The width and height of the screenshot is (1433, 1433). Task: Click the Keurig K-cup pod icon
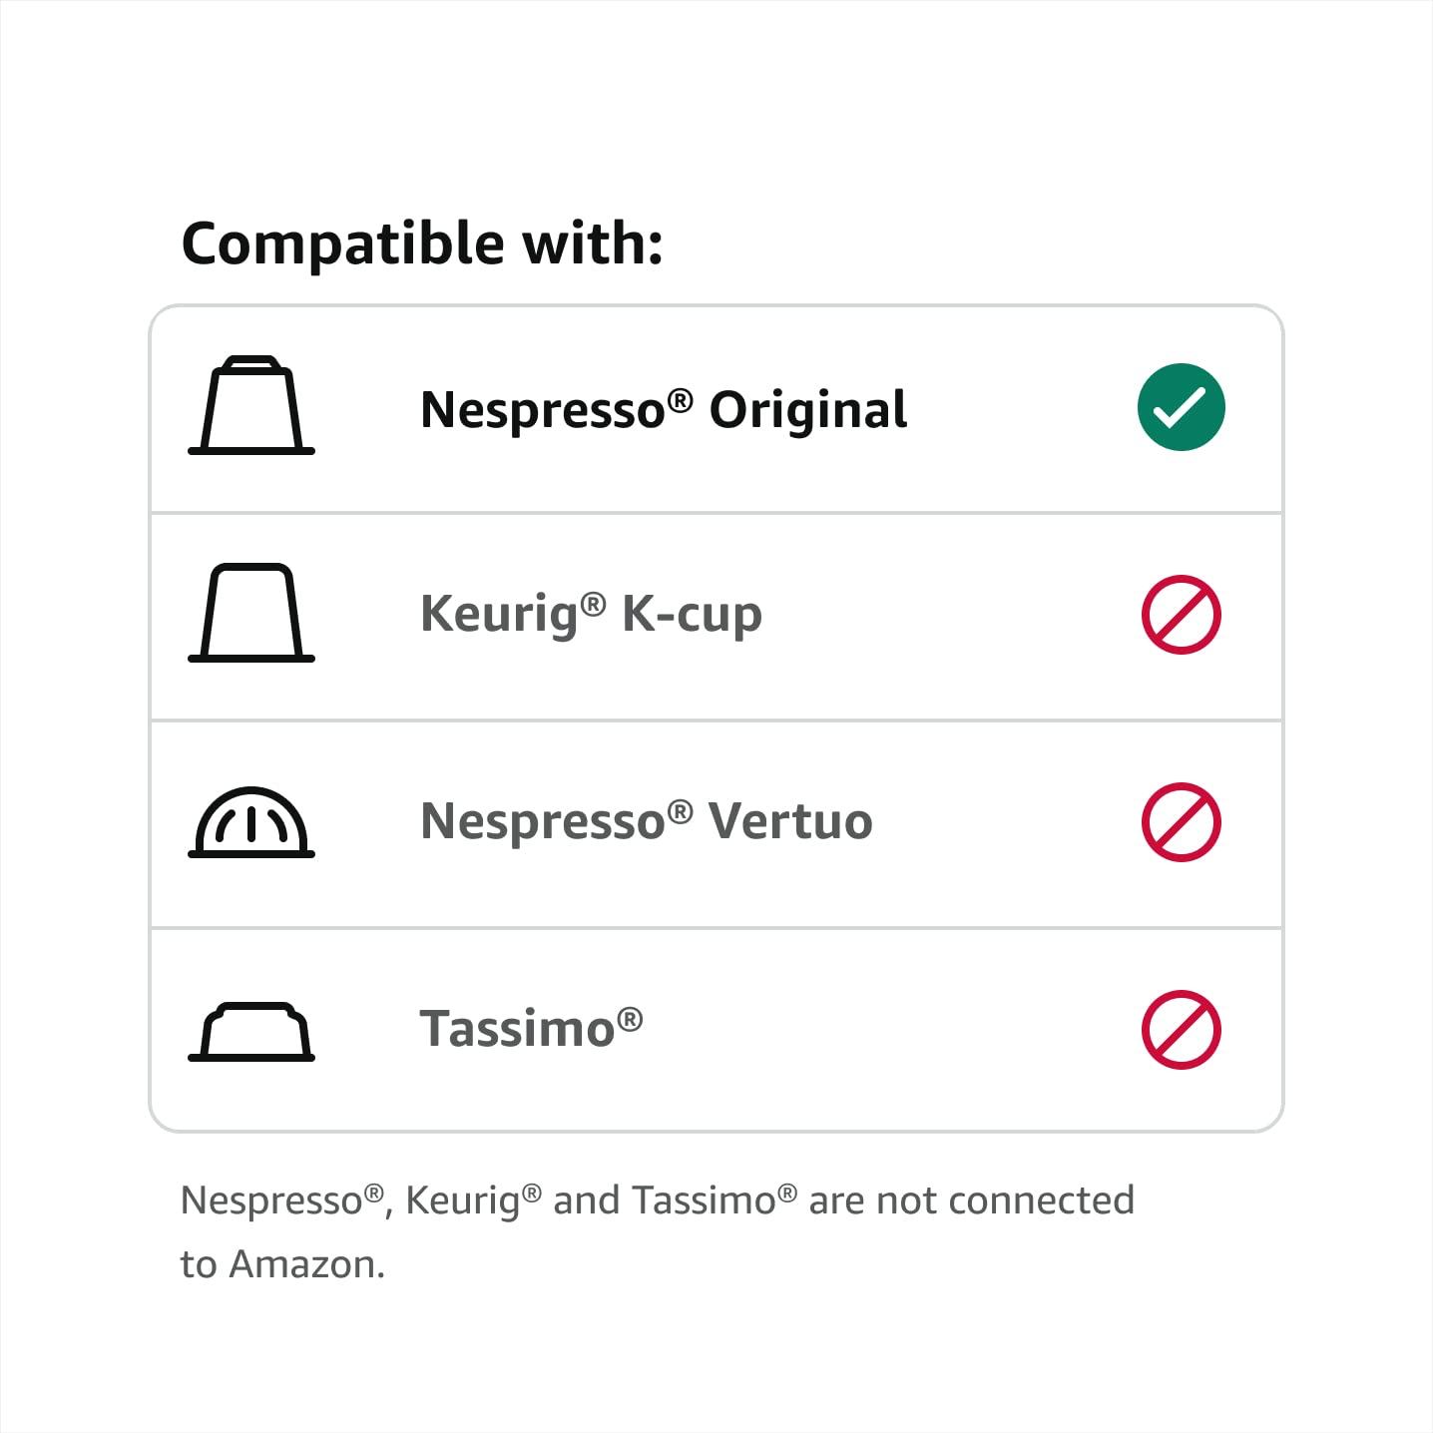(x=251, y=613)
